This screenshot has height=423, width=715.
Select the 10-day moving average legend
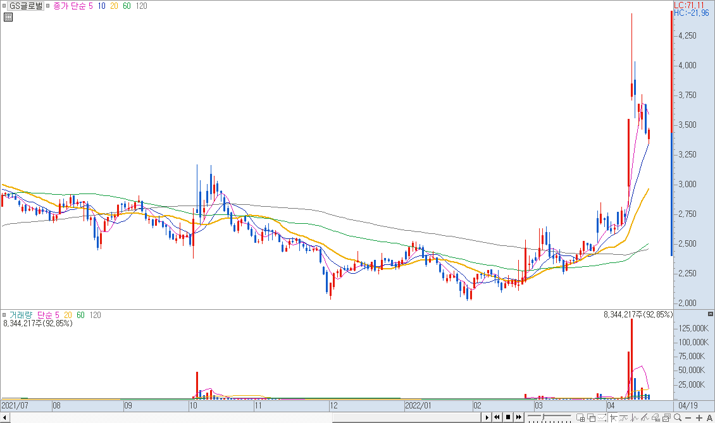(x=101, y=6)
